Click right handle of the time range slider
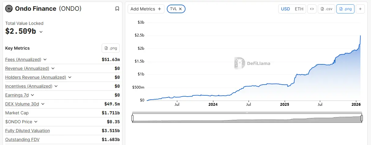This screenshot has height=145, width=371. [362, 118]
